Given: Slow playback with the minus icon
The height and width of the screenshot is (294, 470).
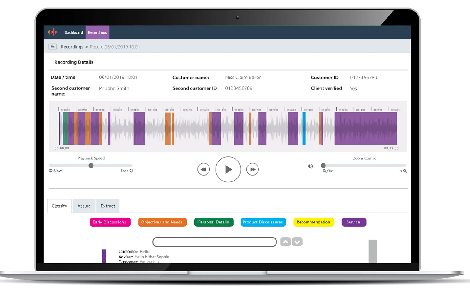Looking at the screenshot, I should click(x=51, y=171).
